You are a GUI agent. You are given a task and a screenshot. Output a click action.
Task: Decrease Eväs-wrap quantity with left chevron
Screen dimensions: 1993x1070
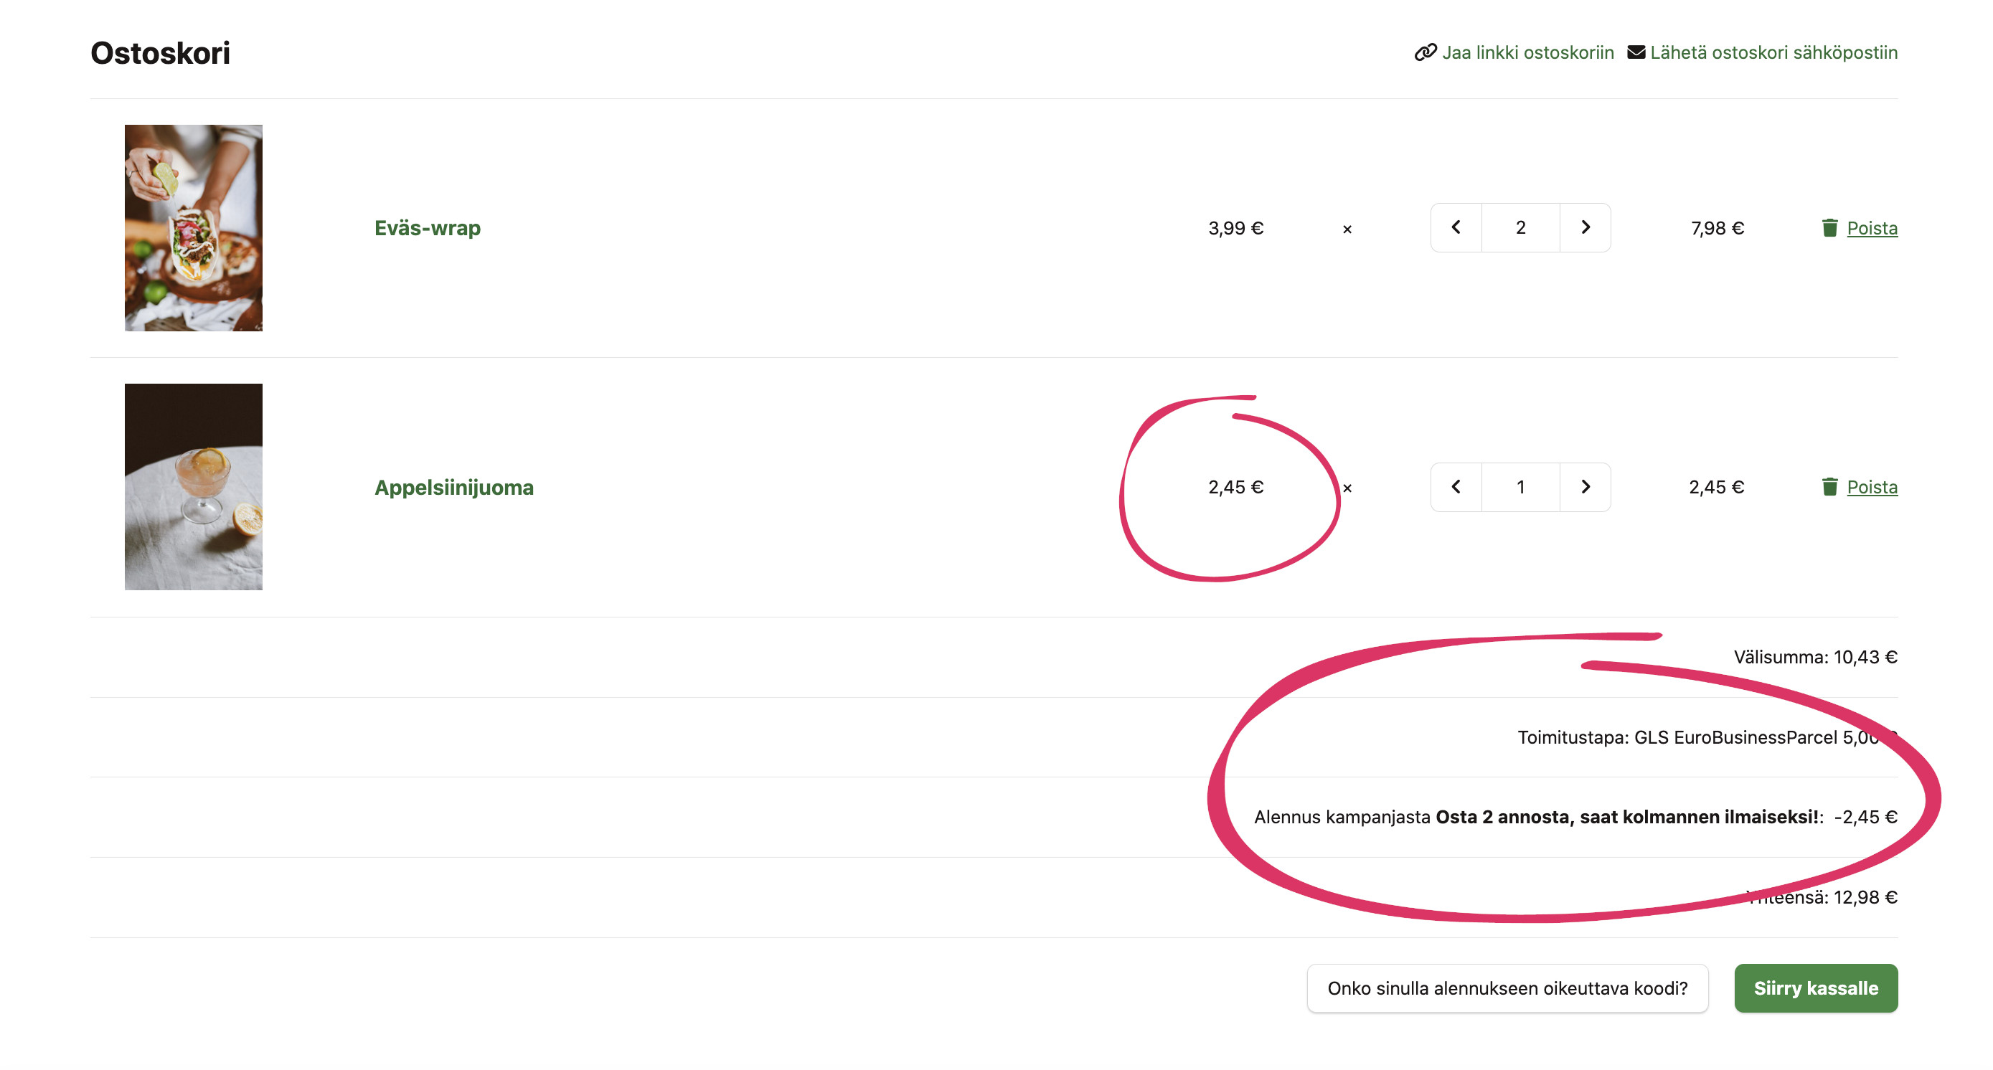[x=1456, y=227]
